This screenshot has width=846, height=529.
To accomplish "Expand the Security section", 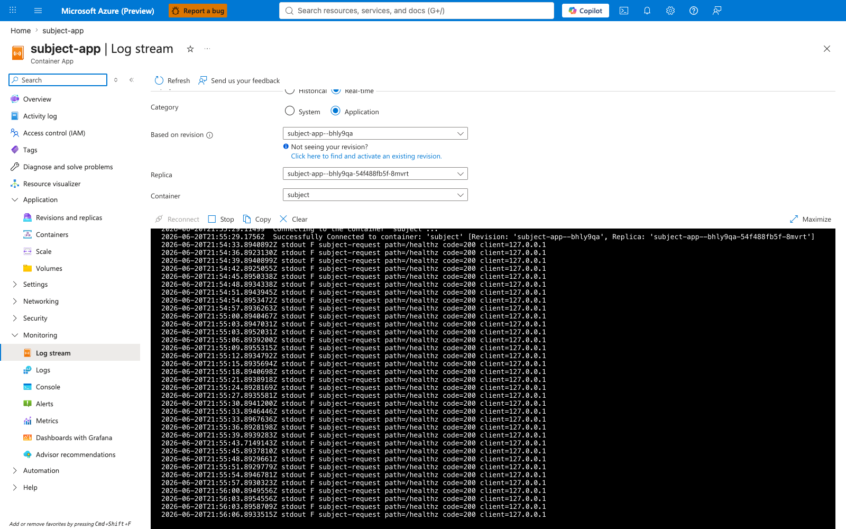I will 35,318.
